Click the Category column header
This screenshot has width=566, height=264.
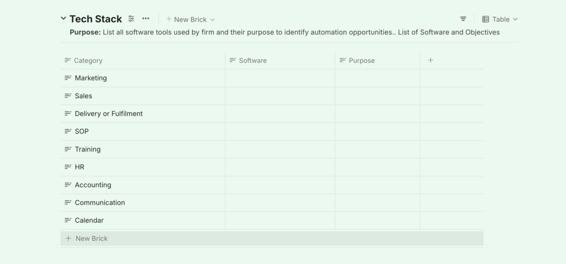point(88,61)
